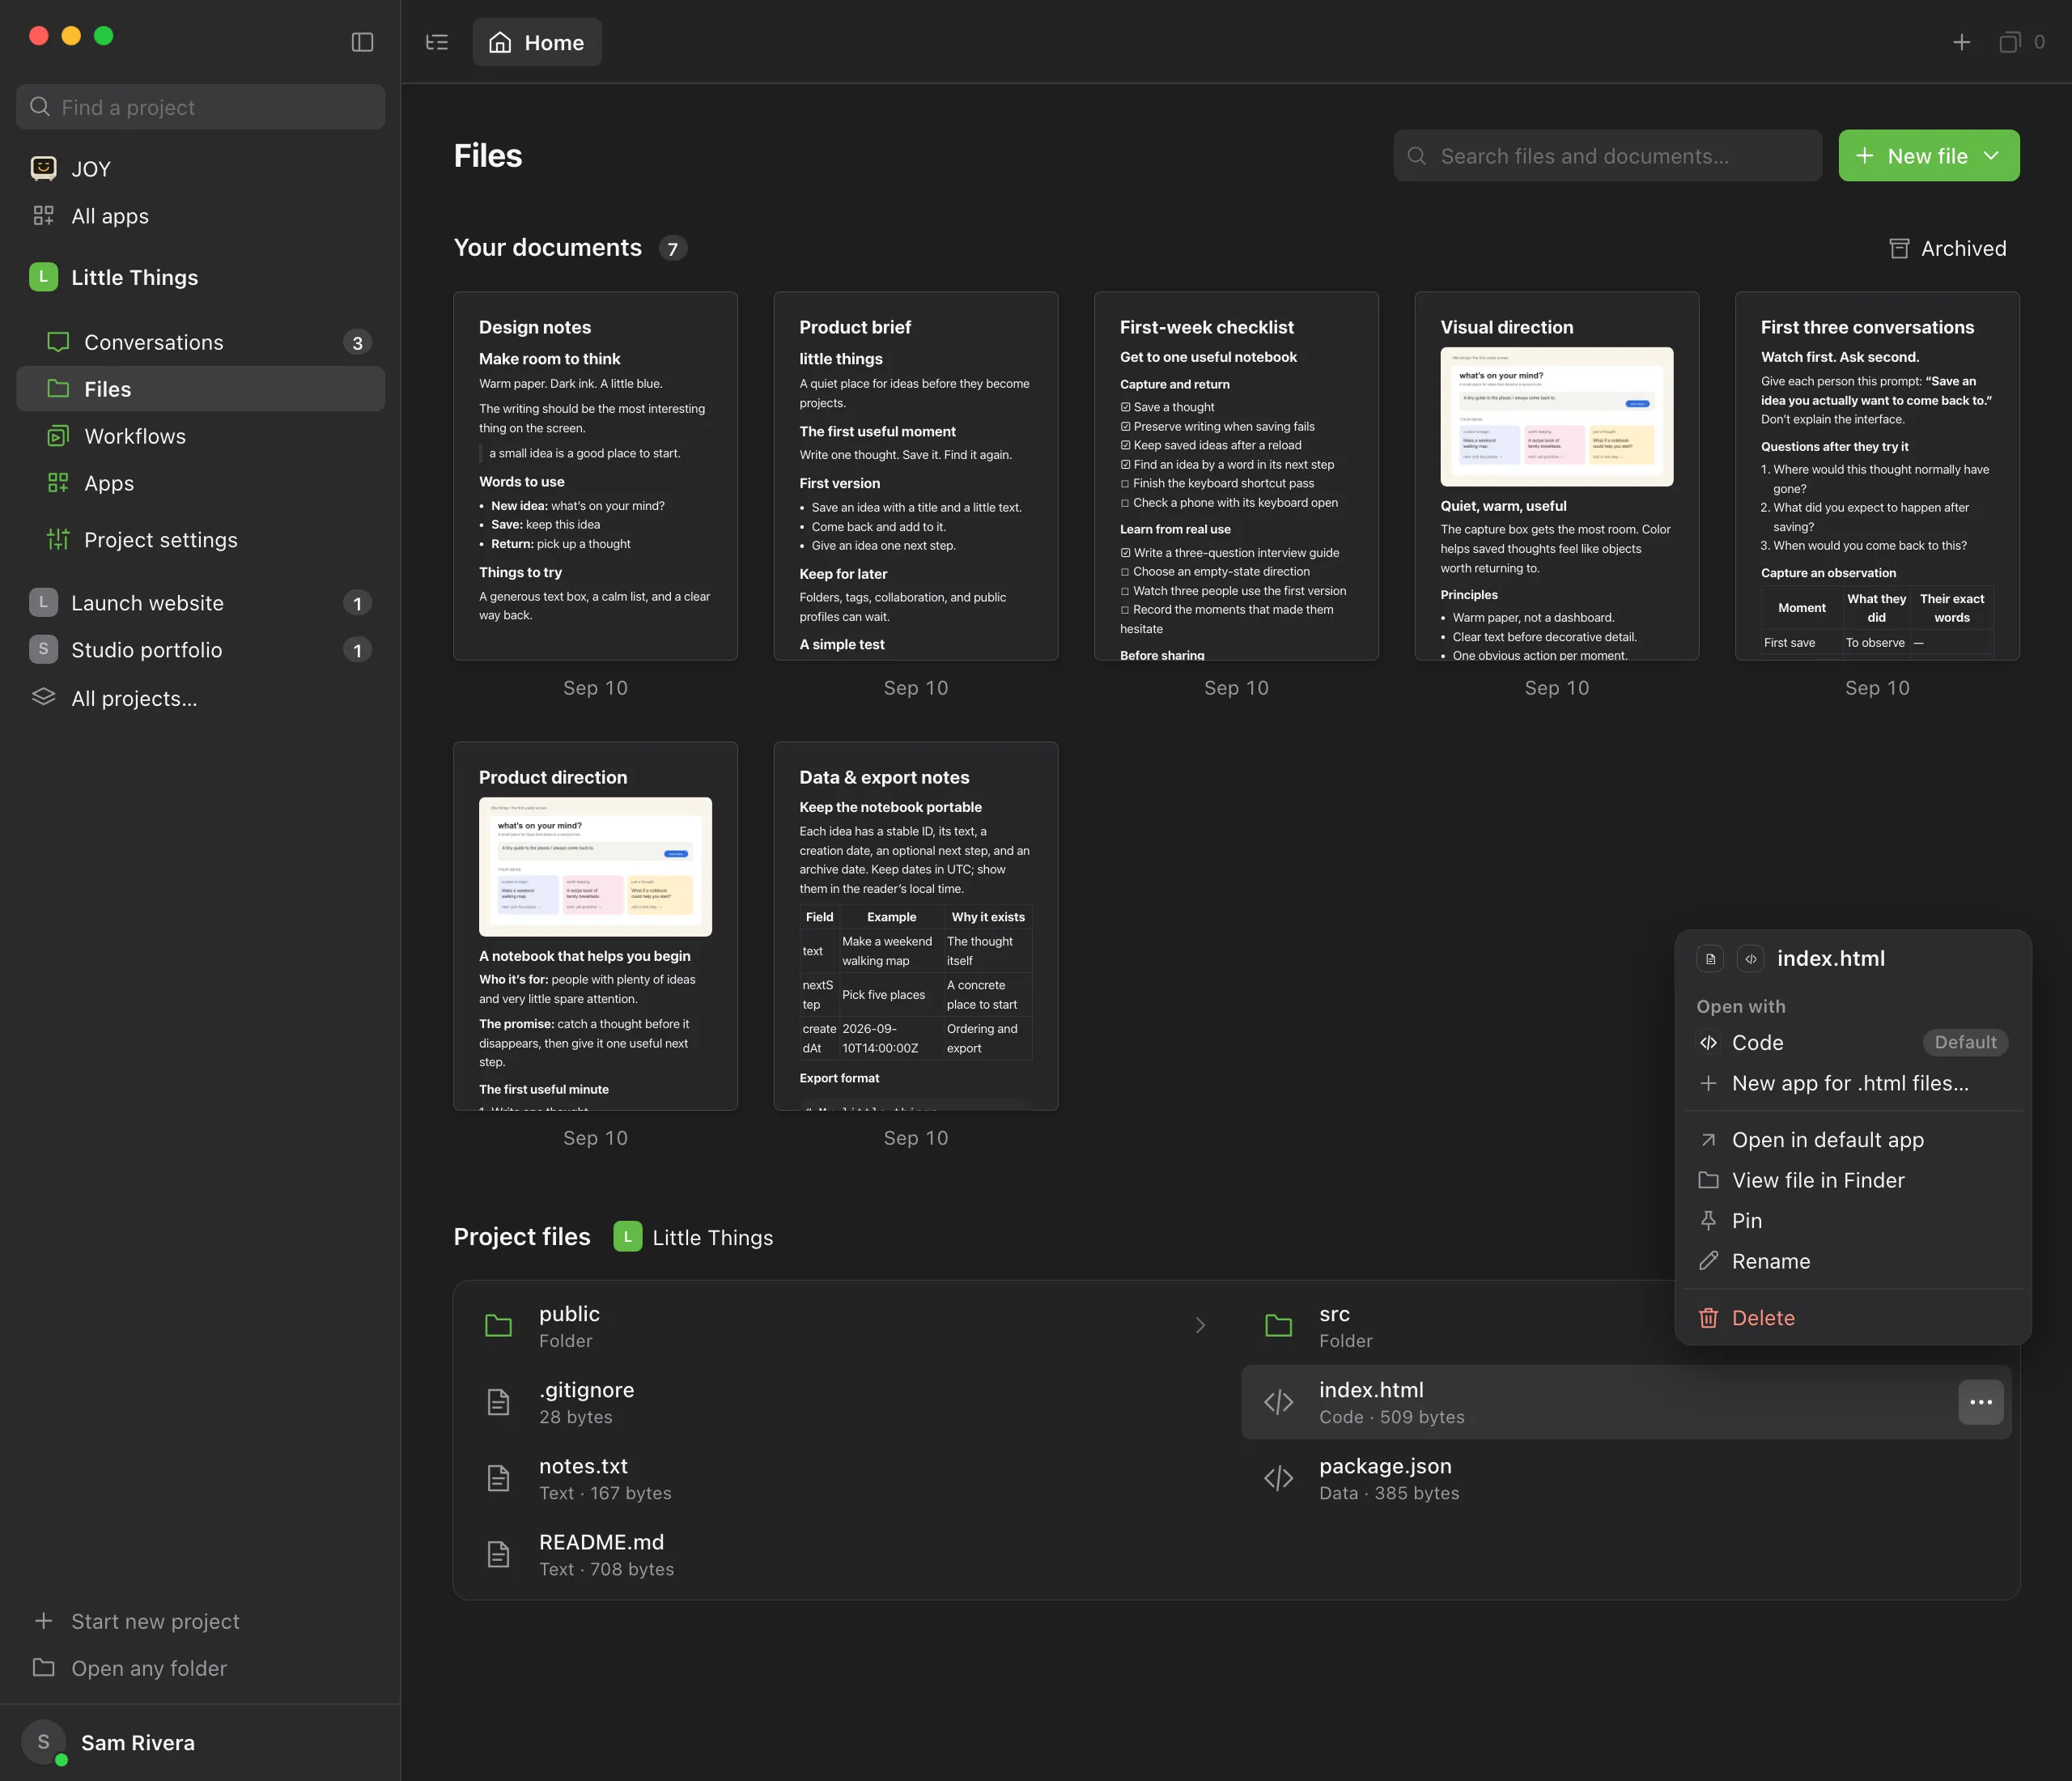The image size is (2072, 1781).
Task: Click the document icon in index.html popup header
Action: (1710, 959)
